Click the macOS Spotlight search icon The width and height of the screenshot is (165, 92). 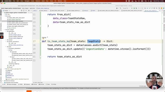coord(148,1)
